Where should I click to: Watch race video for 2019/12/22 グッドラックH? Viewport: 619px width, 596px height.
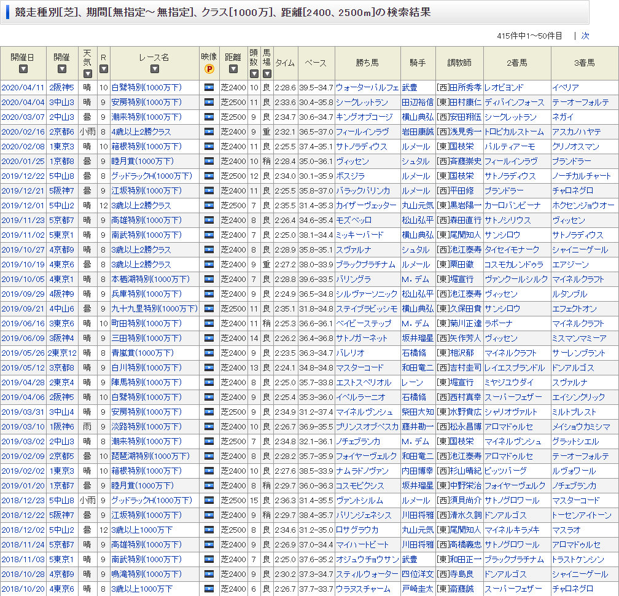coord(209,176)
